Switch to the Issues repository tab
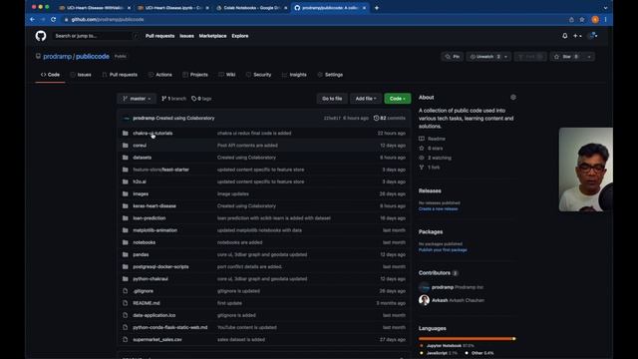This screenshot has height=359, width=638. pyautogui.click(x=81, y=75)
